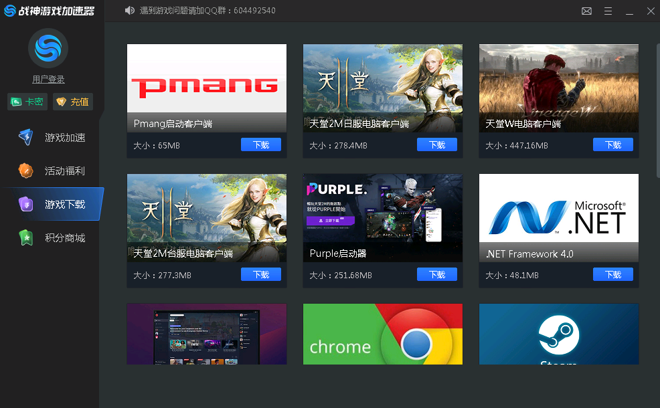Open the 活动福利 sidebar section

point(52,171)
